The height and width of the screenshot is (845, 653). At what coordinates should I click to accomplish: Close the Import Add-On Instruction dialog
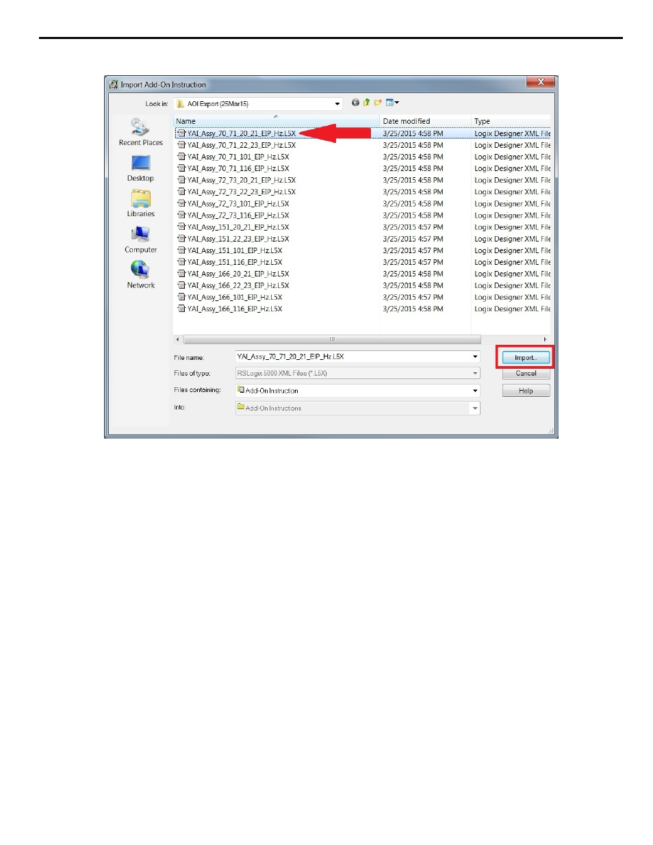tap(540, 82)
